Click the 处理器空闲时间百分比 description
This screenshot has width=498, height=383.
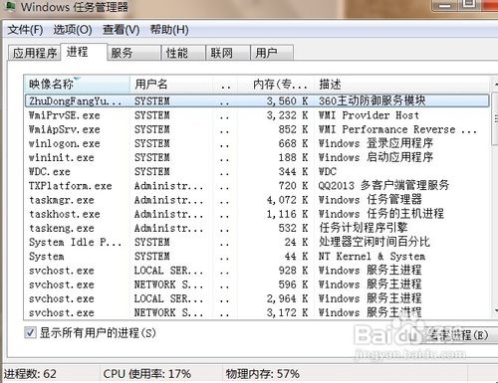(x=374, y=242)
